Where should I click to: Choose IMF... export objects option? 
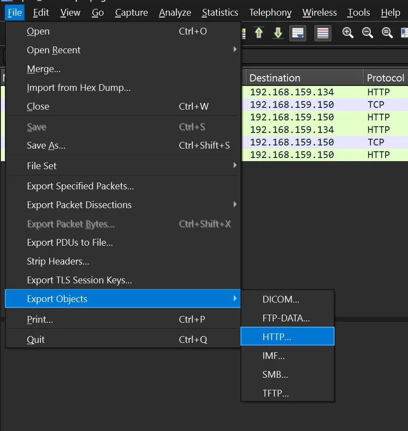[x=288, y=356]
